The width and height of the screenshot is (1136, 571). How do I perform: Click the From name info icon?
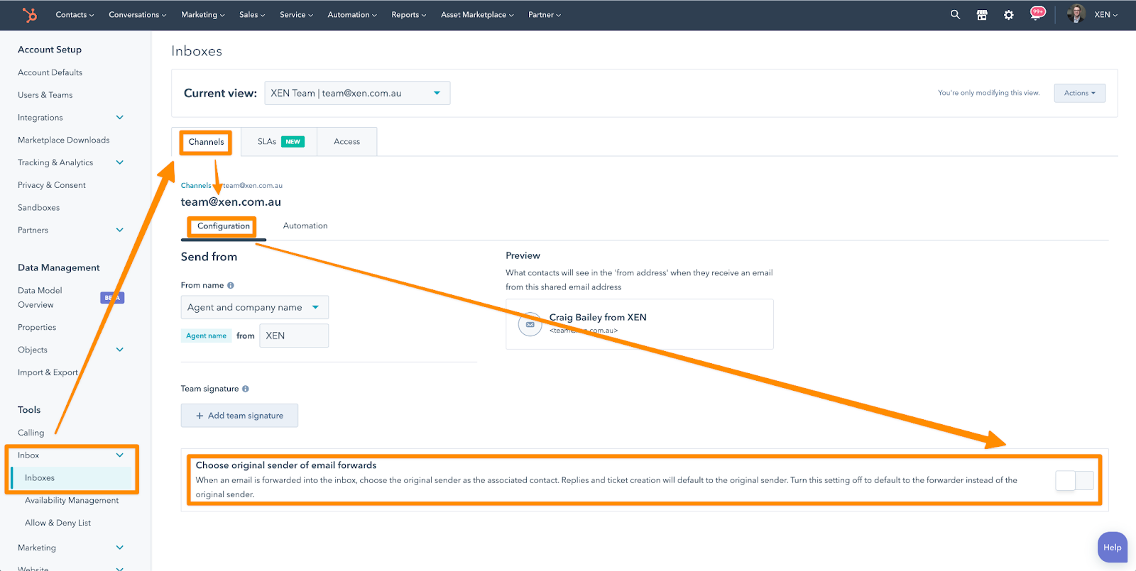coord(230,285)
